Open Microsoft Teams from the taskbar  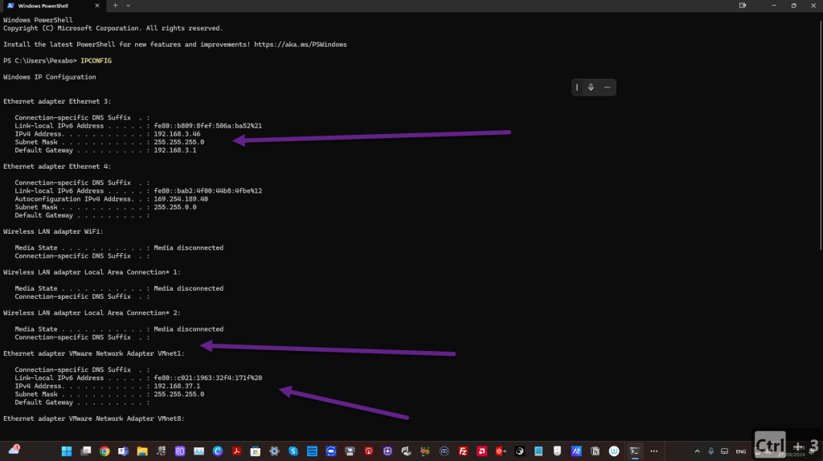(x=123, y=451)
